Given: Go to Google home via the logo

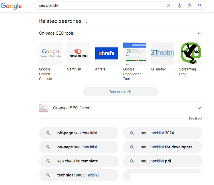Looking at the screenshot, I should (11, 6).
